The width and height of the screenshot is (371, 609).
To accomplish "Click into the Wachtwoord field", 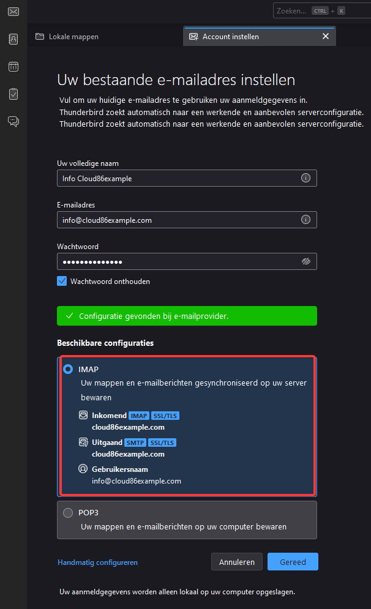I will (187, 261).
